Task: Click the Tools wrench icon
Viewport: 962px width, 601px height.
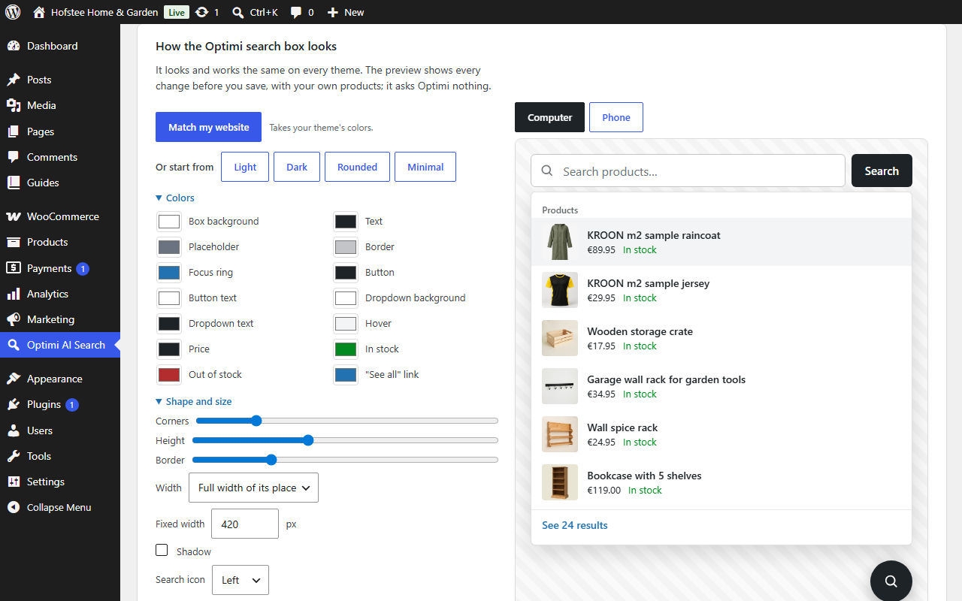Action: click(x=14, y=456)
